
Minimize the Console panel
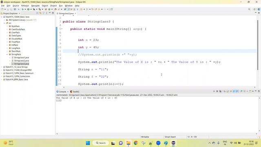click(x=256, y=91)
